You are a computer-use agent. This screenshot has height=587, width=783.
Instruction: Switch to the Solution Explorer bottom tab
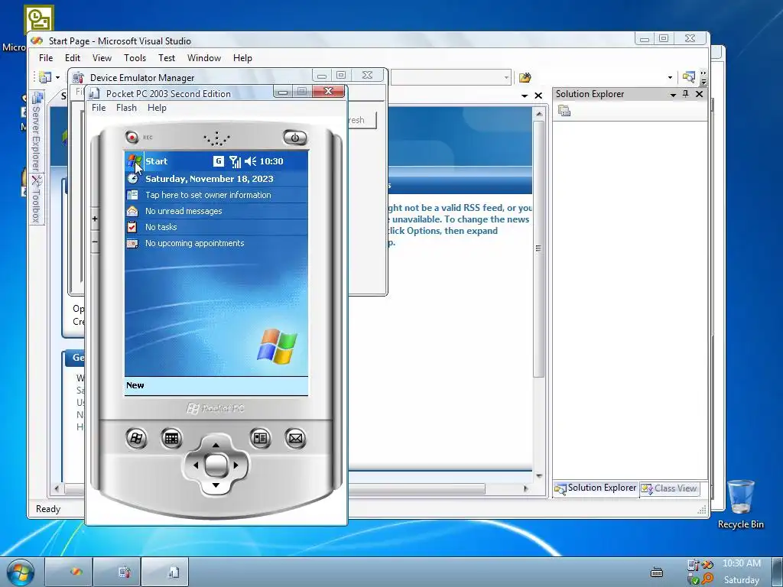tap(596, 488)
